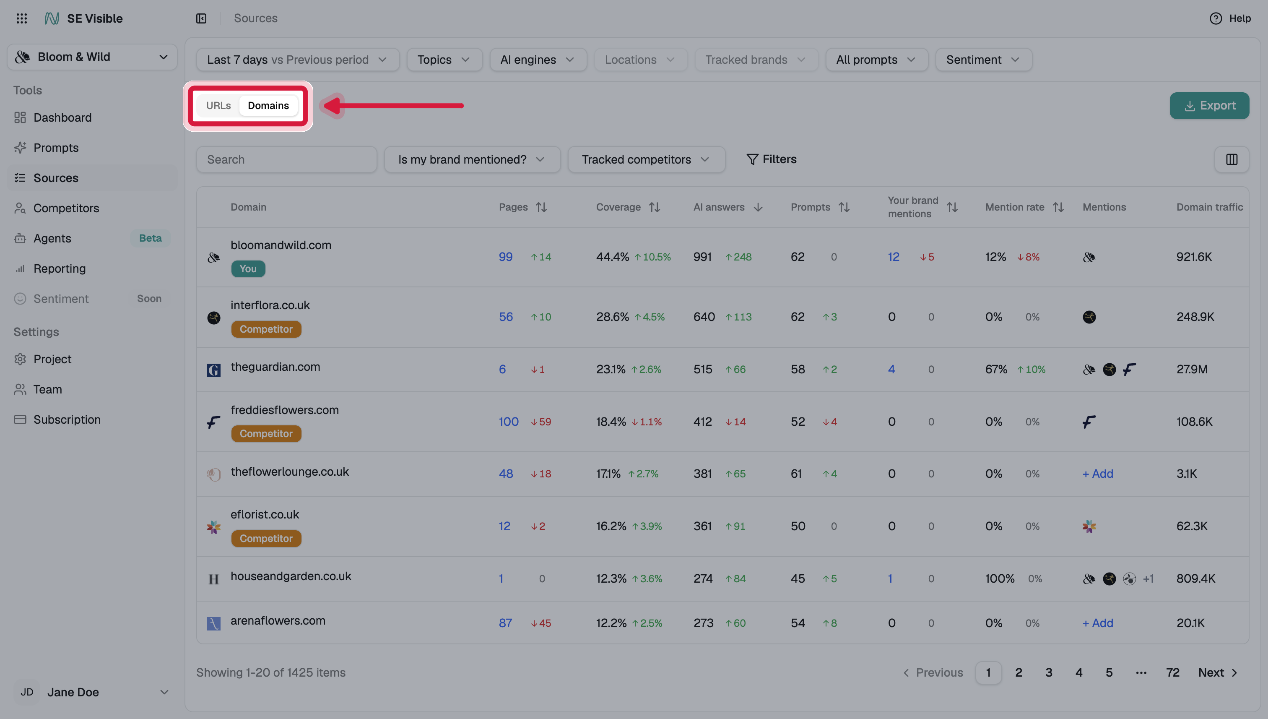Open the Last 7 days period dropdown
Viewport: 1268px width, 719px height.
tap(298, 60)
